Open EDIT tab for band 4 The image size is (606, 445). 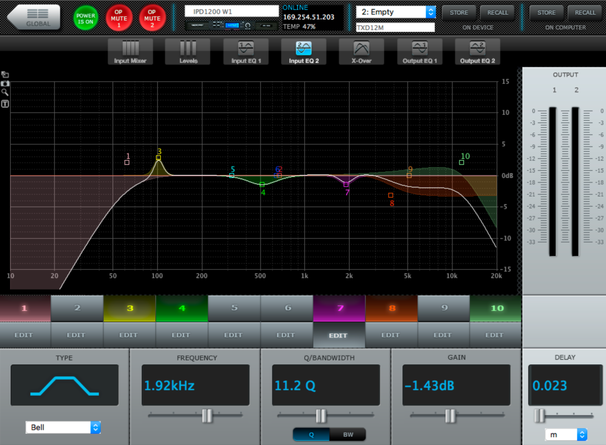182,335
